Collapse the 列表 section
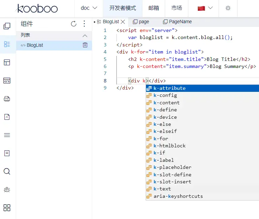Viewport: 259px width, 219px height. (85, 35)
